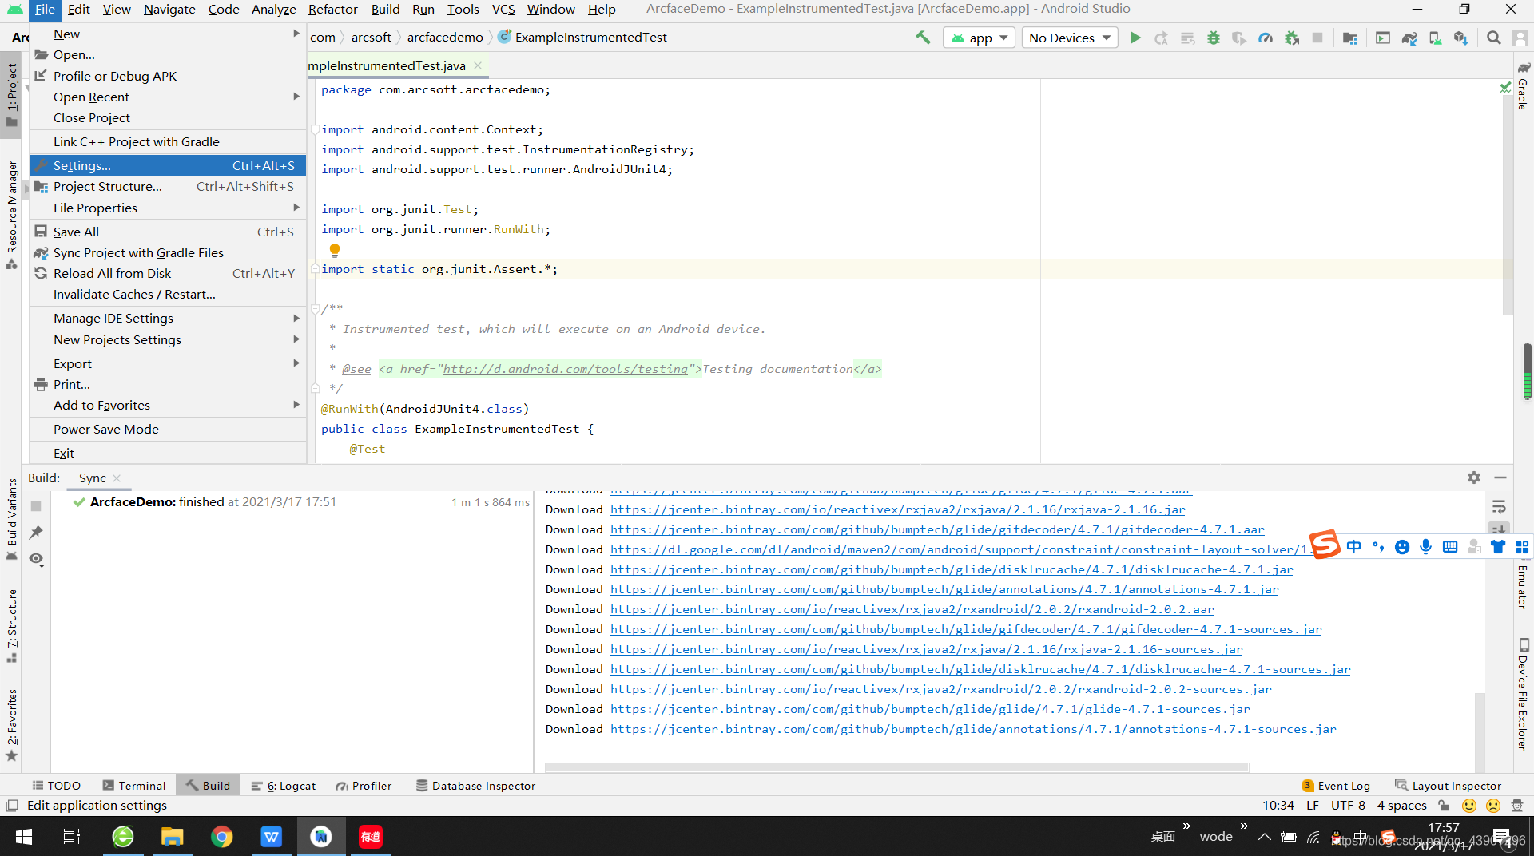Click the sad smiley feedback icon
Screen dimensions: 1534x856
click(1492, 806)
